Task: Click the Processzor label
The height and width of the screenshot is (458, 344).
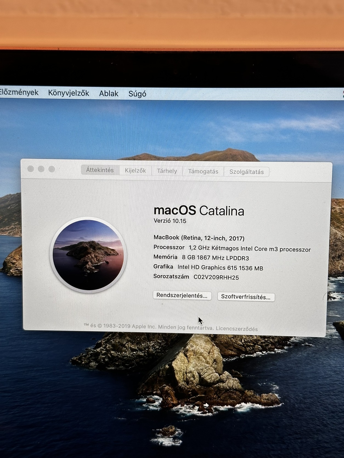Action: coord(169,247)
